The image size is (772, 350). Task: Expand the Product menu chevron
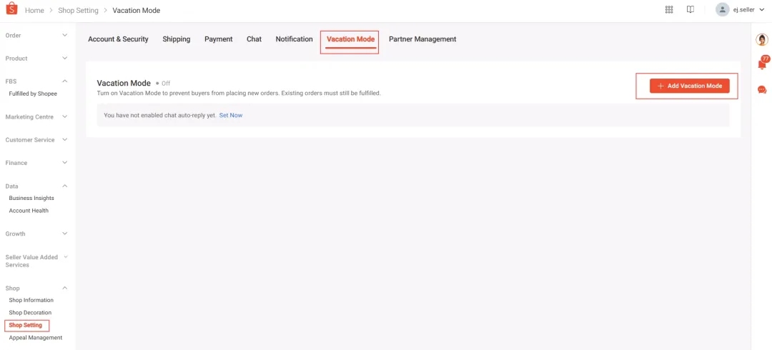pos(65,58)
